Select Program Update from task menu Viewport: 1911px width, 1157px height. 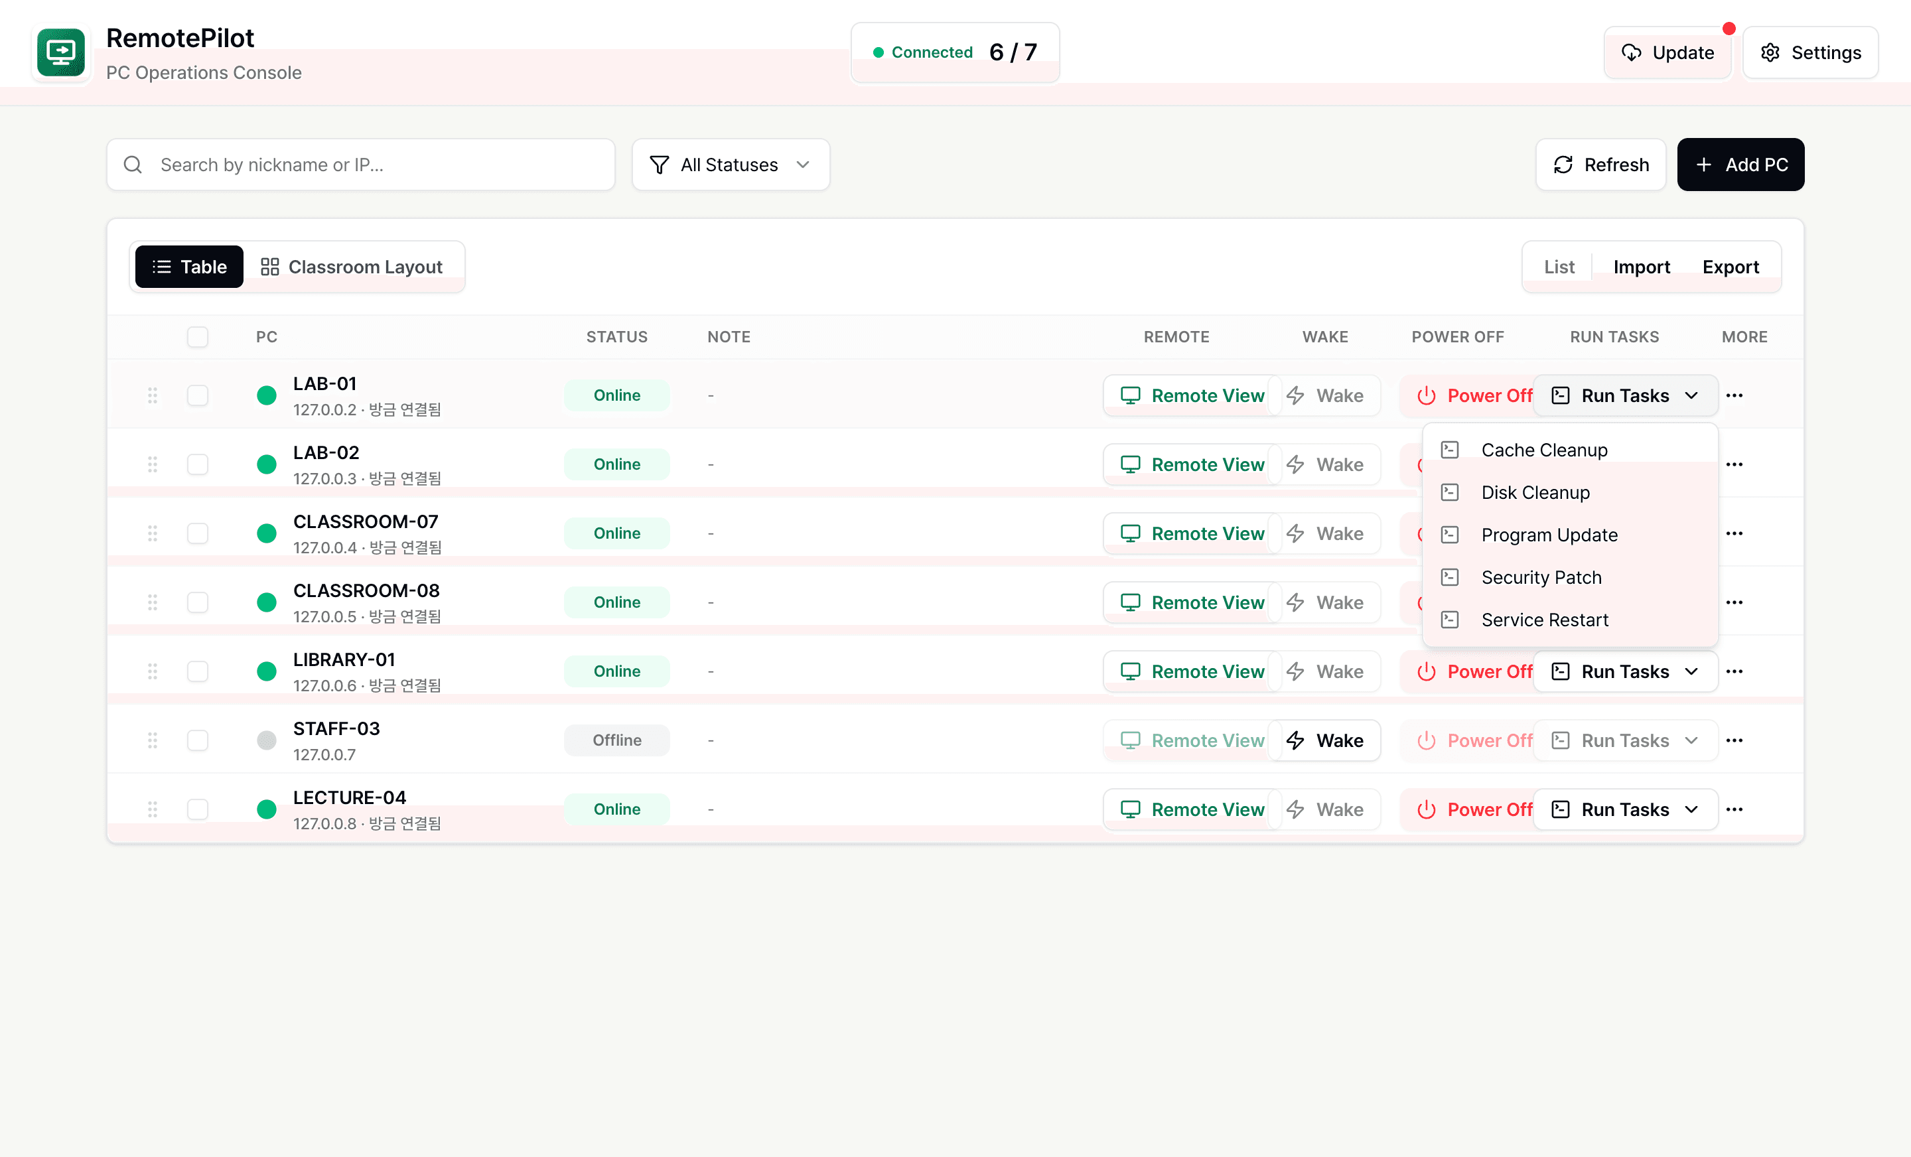1571,535
